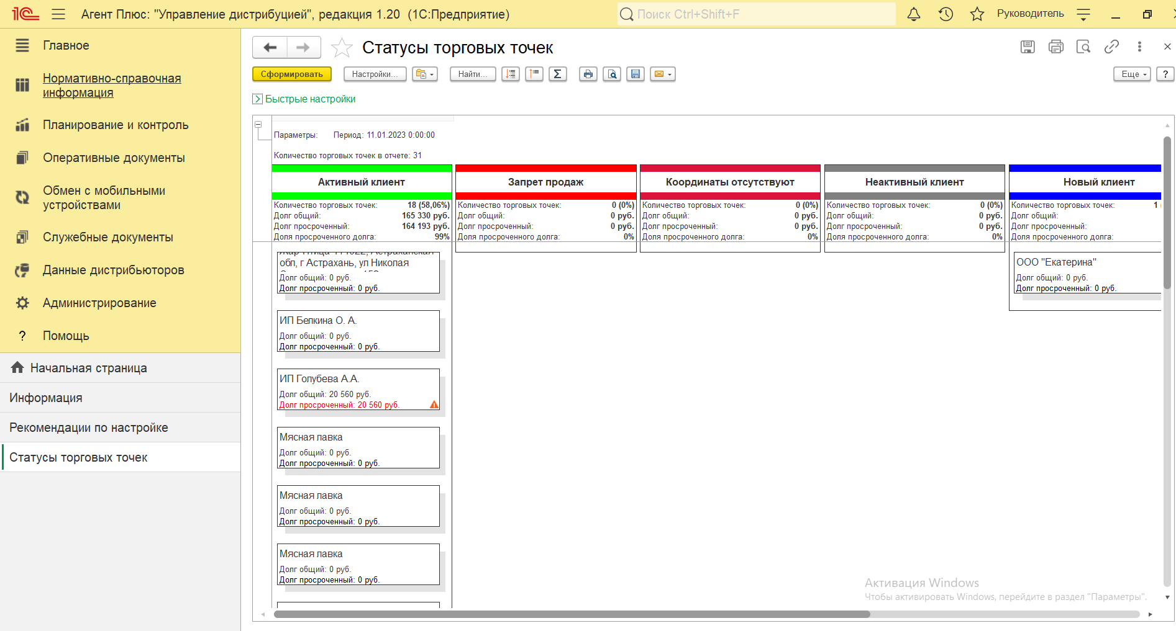The width and height of the screenshot is (1176, 631).
Task: Open Помощь section
Action: click(x=121, y=336)
